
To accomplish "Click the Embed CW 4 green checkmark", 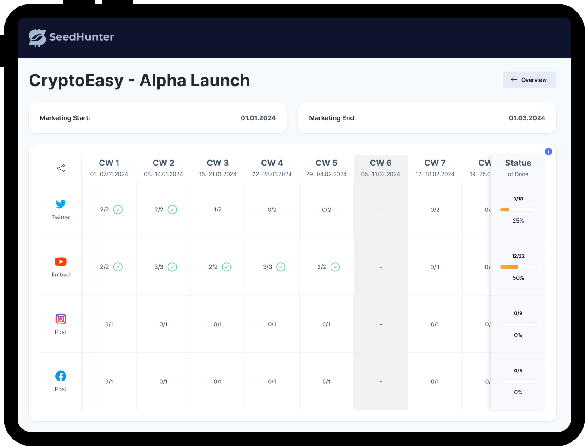I will (x=281, y=267).
